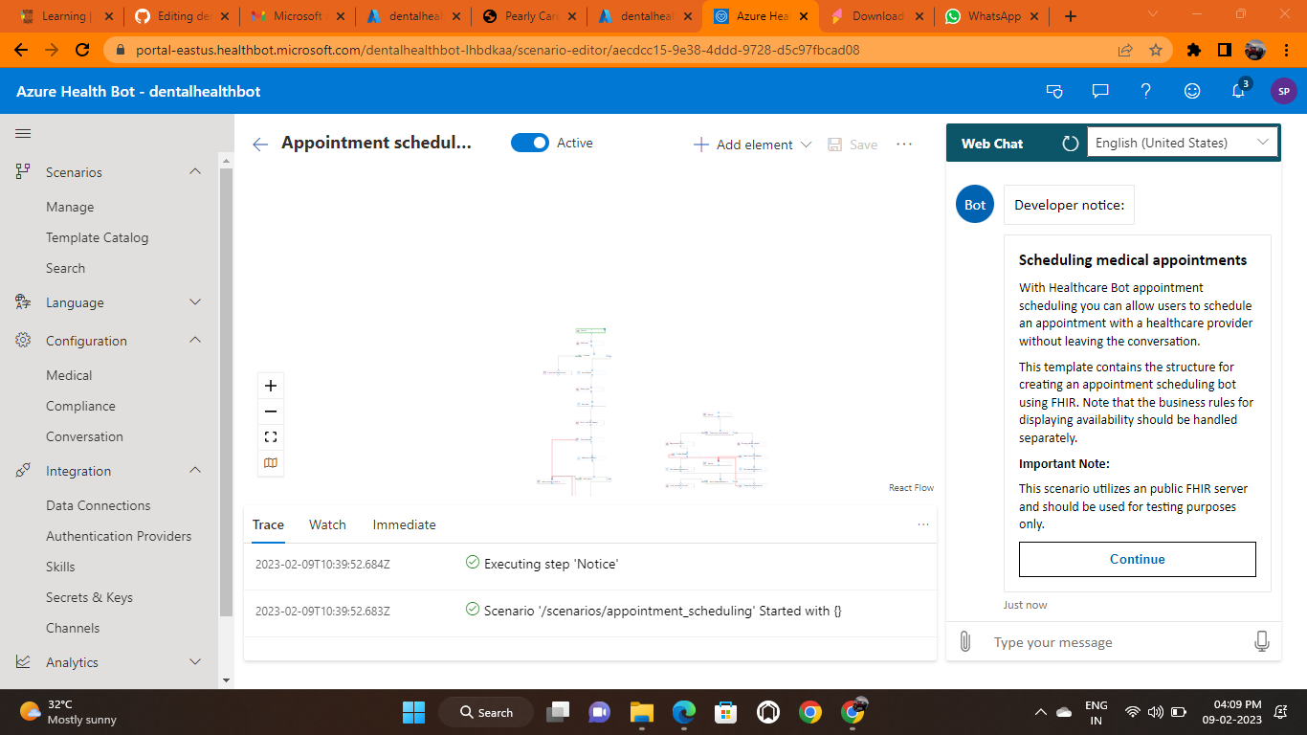Open the SP account avatar
Viewport: 1307px width, 735px height.
click(x=1284, y=92)
